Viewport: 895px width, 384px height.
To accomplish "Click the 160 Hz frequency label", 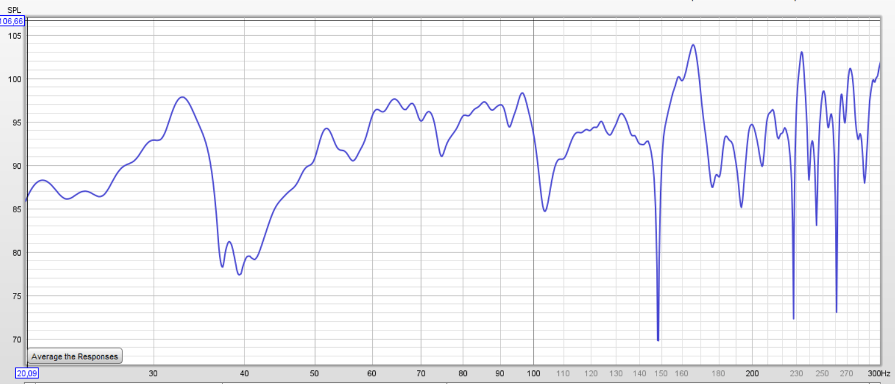I will pyautogui.click(x=682, y=373).
